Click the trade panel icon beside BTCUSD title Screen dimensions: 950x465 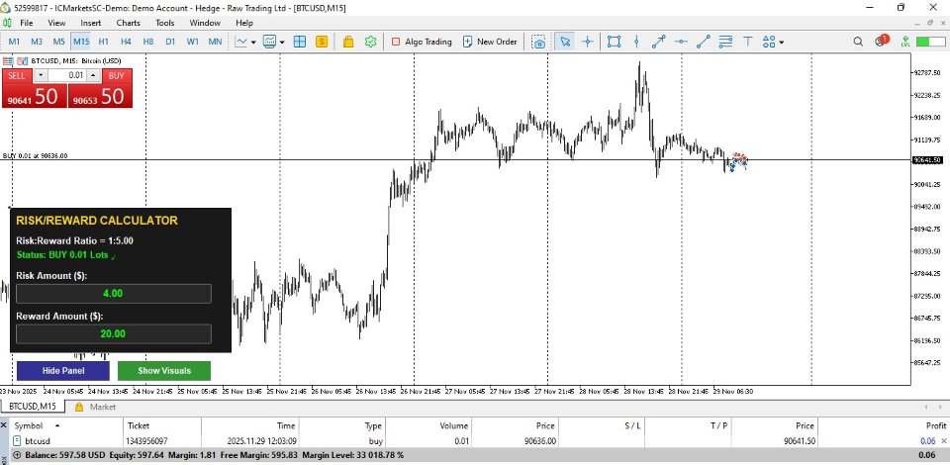click(8, 61)
